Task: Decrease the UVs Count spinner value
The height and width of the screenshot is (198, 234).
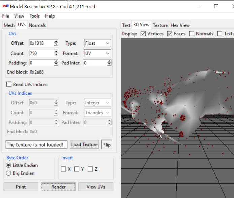Action: [56, 55]
